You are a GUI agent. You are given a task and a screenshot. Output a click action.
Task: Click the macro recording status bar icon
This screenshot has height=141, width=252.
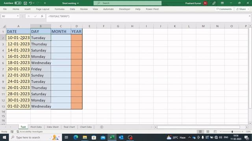coord(12,132)
